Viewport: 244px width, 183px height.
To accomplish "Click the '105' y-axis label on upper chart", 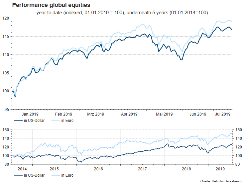I will 6,73.
